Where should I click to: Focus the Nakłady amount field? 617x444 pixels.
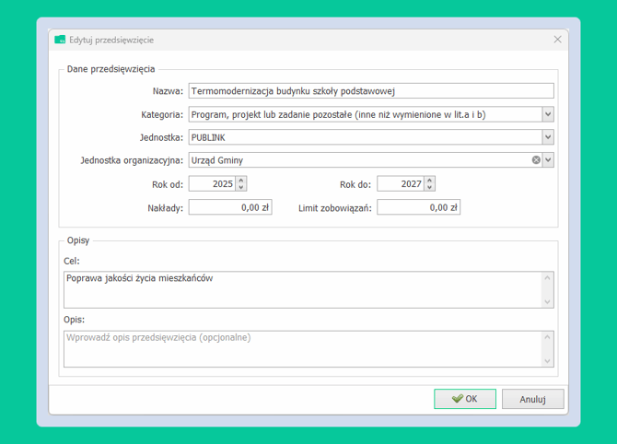[230, 207]
